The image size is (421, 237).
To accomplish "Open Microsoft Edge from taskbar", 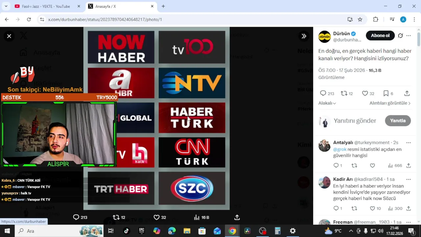I will (172, 231).
